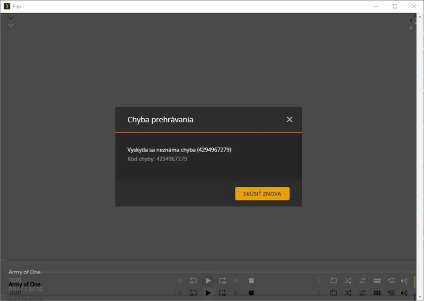The width and height of the screenshot is (424, 301).
Task: Click the black stop square
Action: pos(251,293)
